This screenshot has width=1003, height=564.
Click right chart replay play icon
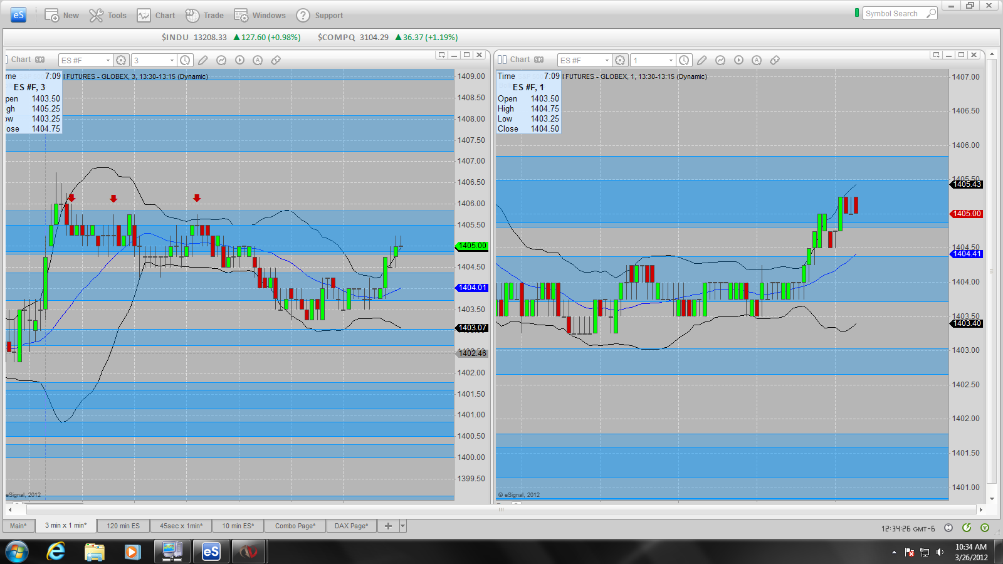point(738,60)
